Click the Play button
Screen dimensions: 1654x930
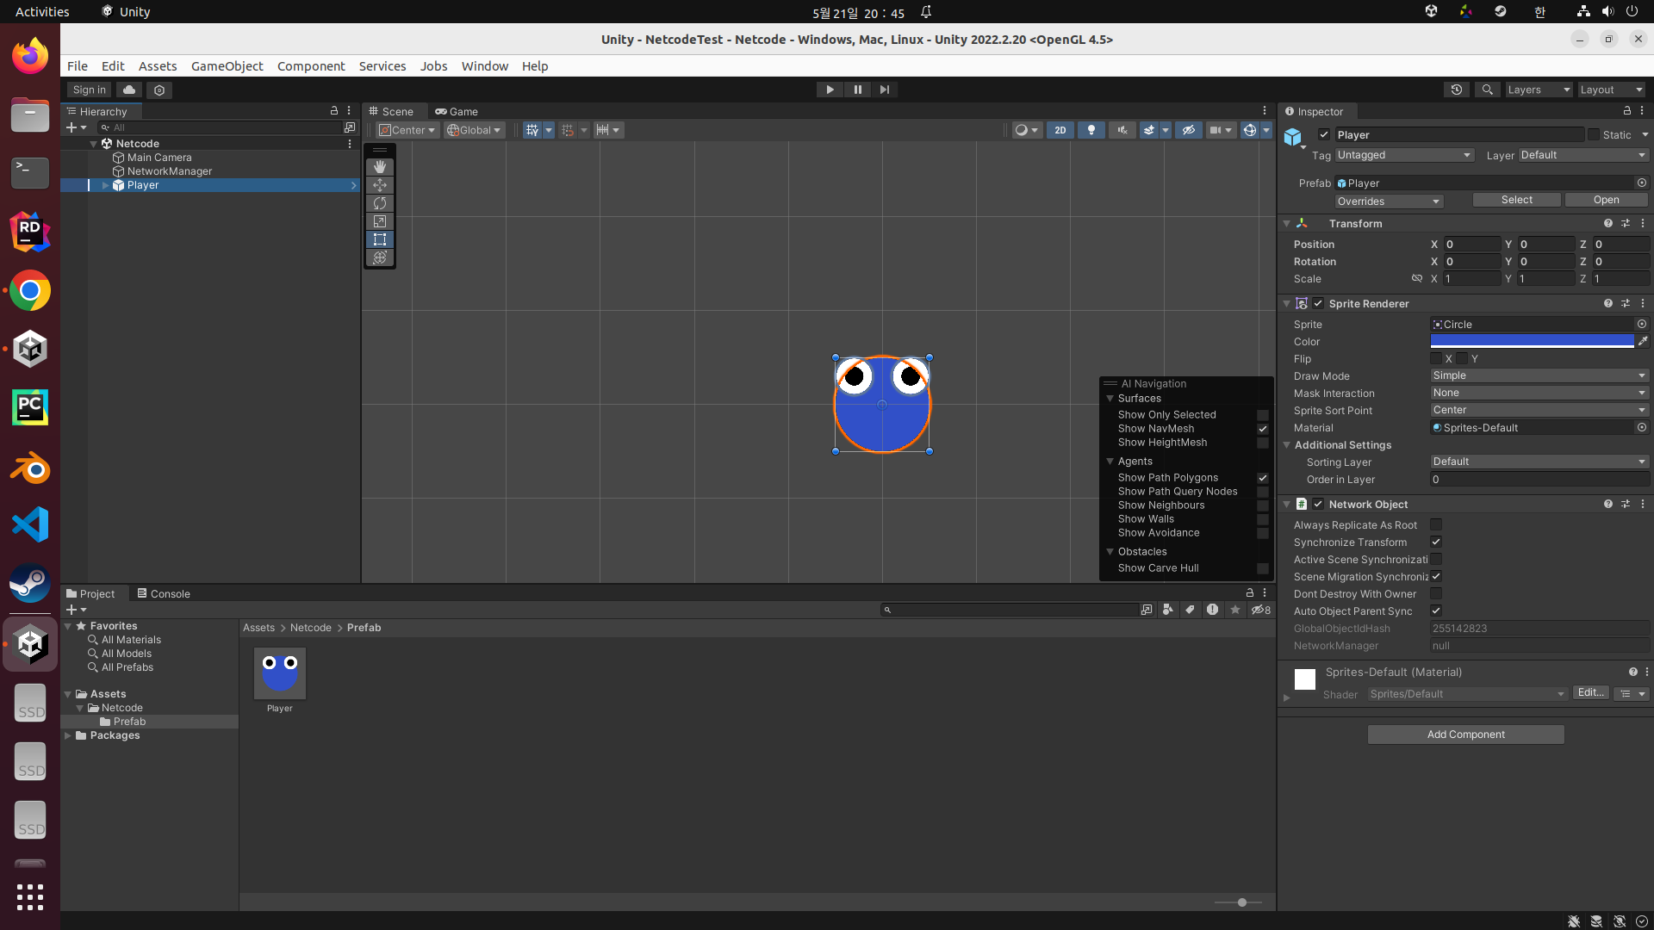coord(830,90)
